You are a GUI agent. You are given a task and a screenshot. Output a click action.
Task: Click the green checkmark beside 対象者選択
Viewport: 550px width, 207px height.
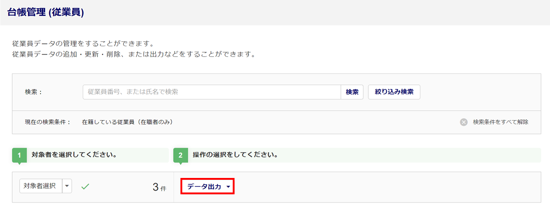85,186
